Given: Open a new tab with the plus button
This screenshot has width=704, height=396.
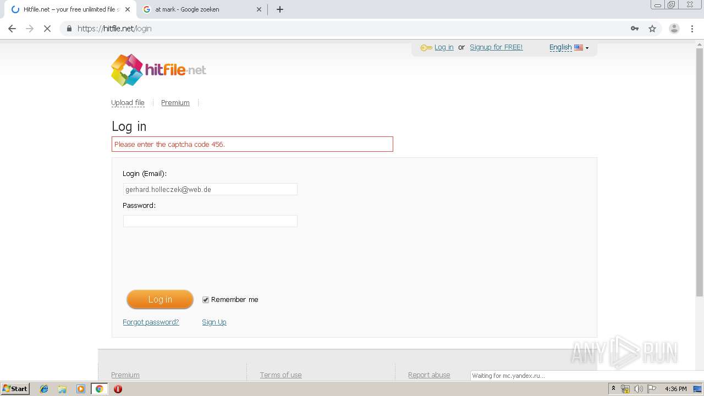Looking at the screenshot, I should [279, 9].
